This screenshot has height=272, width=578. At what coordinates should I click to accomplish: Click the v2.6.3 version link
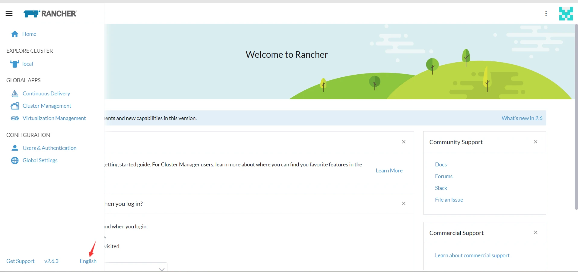[x=51, y=261]
